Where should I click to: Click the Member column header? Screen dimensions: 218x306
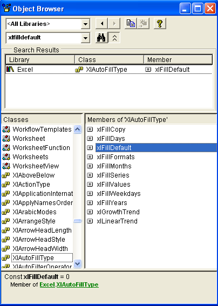tap(178, 59)
